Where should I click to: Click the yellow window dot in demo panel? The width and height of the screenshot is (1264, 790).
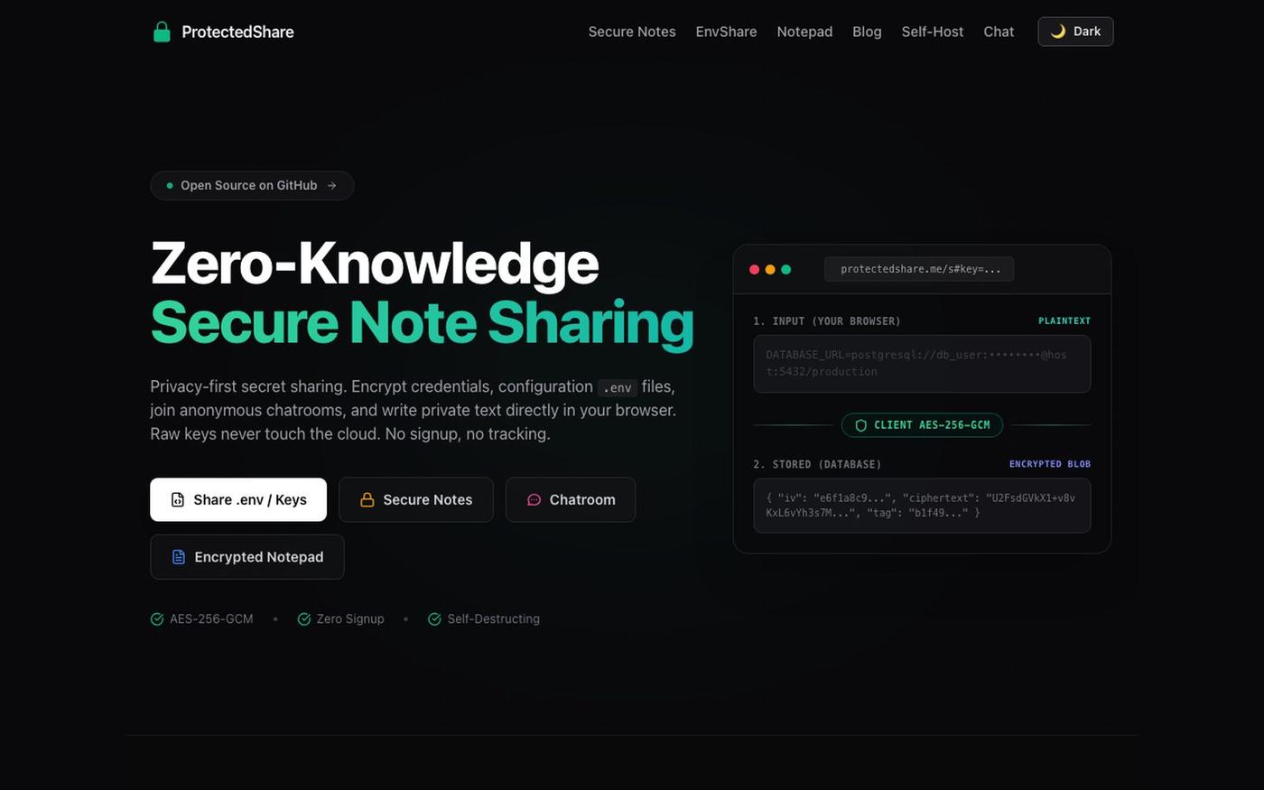pyautogui.click(x=770, y=269)
